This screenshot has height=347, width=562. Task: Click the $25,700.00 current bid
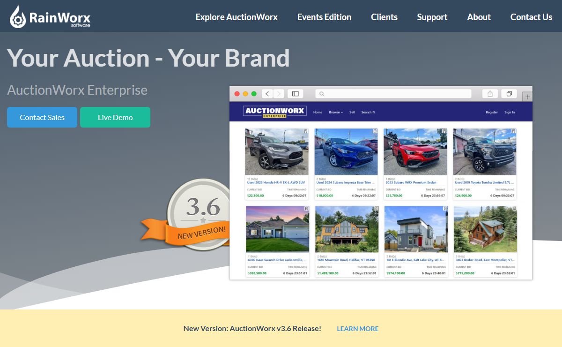(x=394, y=196)
